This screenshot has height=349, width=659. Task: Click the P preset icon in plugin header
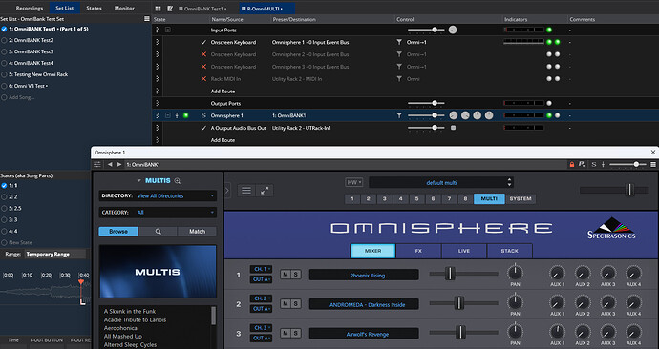582,164
